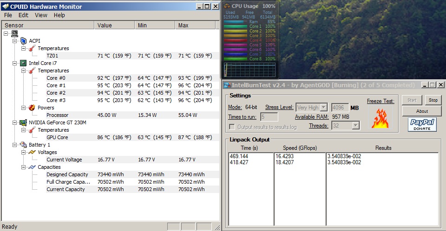Click the Core 8 usage bar
The height and width of the screenshot is (231, 446).
[x=235, y=59]
